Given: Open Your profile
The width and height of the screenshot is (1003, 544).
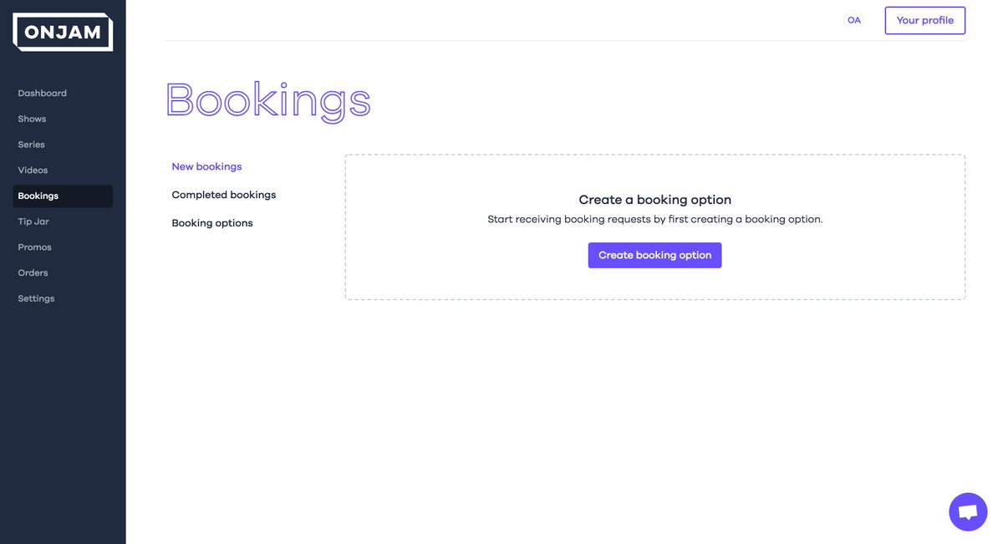Looking at the screenshot, I should coord(924,19).
